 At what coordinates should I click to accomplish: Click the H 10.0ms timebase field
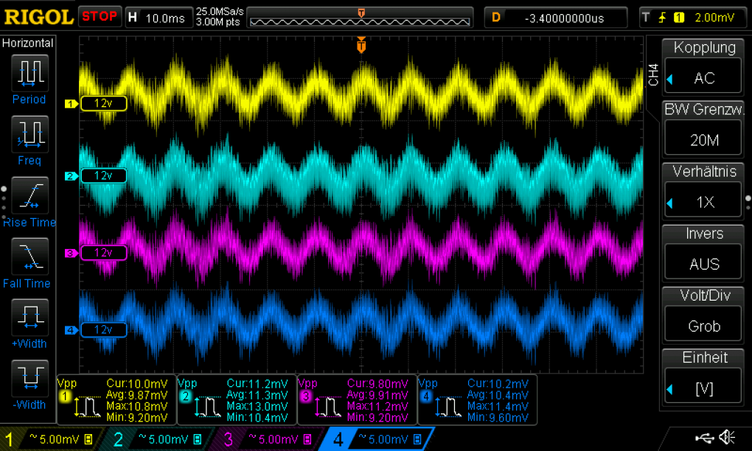click(159, 18)
